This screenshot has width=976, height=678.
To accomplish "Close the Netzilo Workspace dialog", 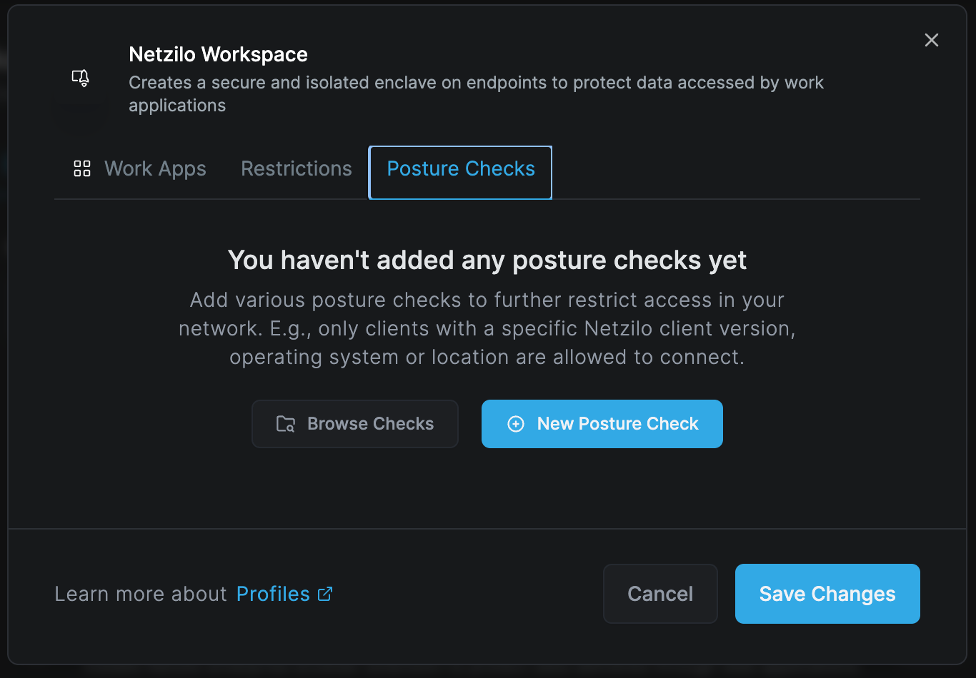I will (x=931, y=40).
